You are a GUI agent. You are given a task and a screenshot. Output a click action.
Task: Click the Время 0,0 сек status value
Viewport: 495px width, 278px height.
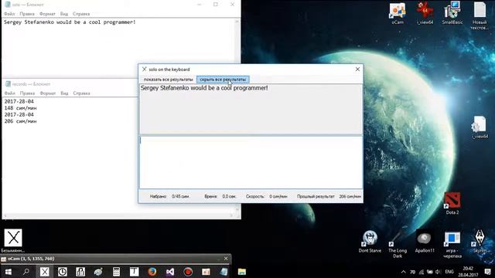(x=229, y=196)
